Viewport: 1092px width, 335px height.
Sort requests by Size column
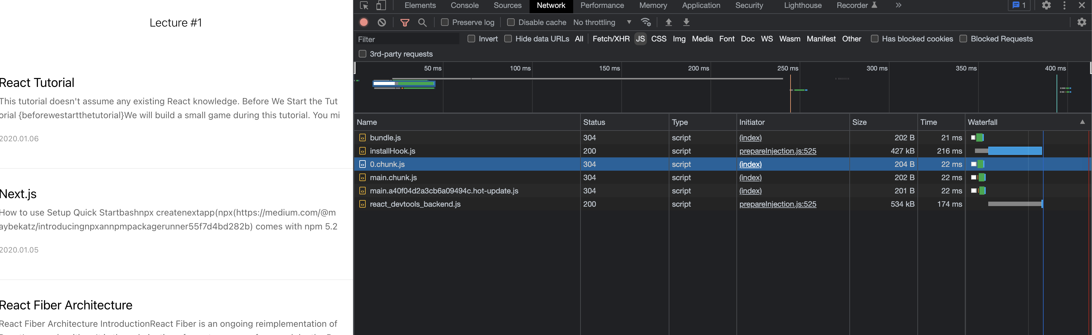[x=883, y=122]
